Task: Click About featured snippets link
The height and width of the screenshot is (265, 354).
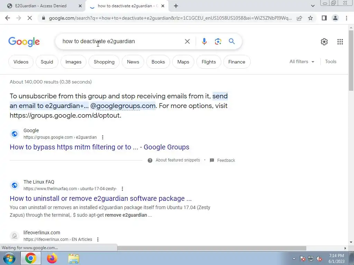Action: (178, 160)
